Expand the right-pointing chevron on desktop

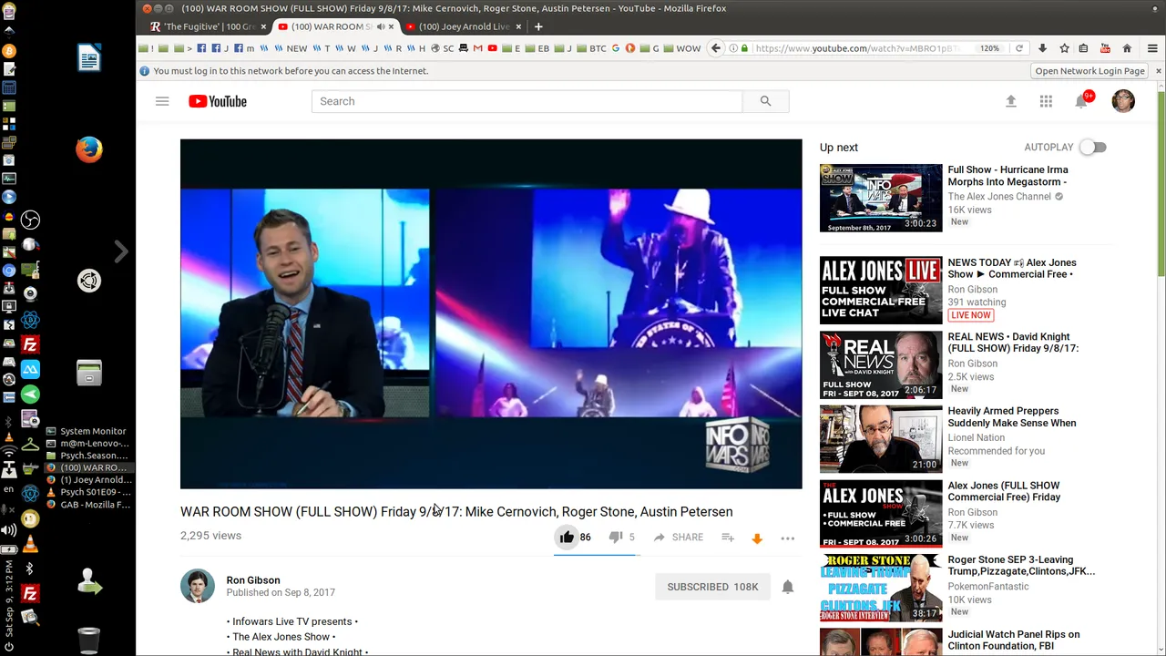point(121,251)
